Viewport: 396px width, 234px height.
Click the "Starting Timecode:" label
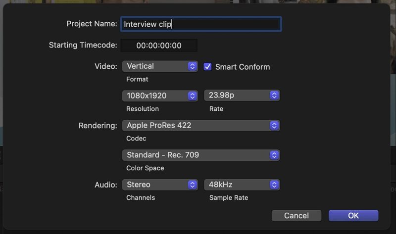click(83, 45)
